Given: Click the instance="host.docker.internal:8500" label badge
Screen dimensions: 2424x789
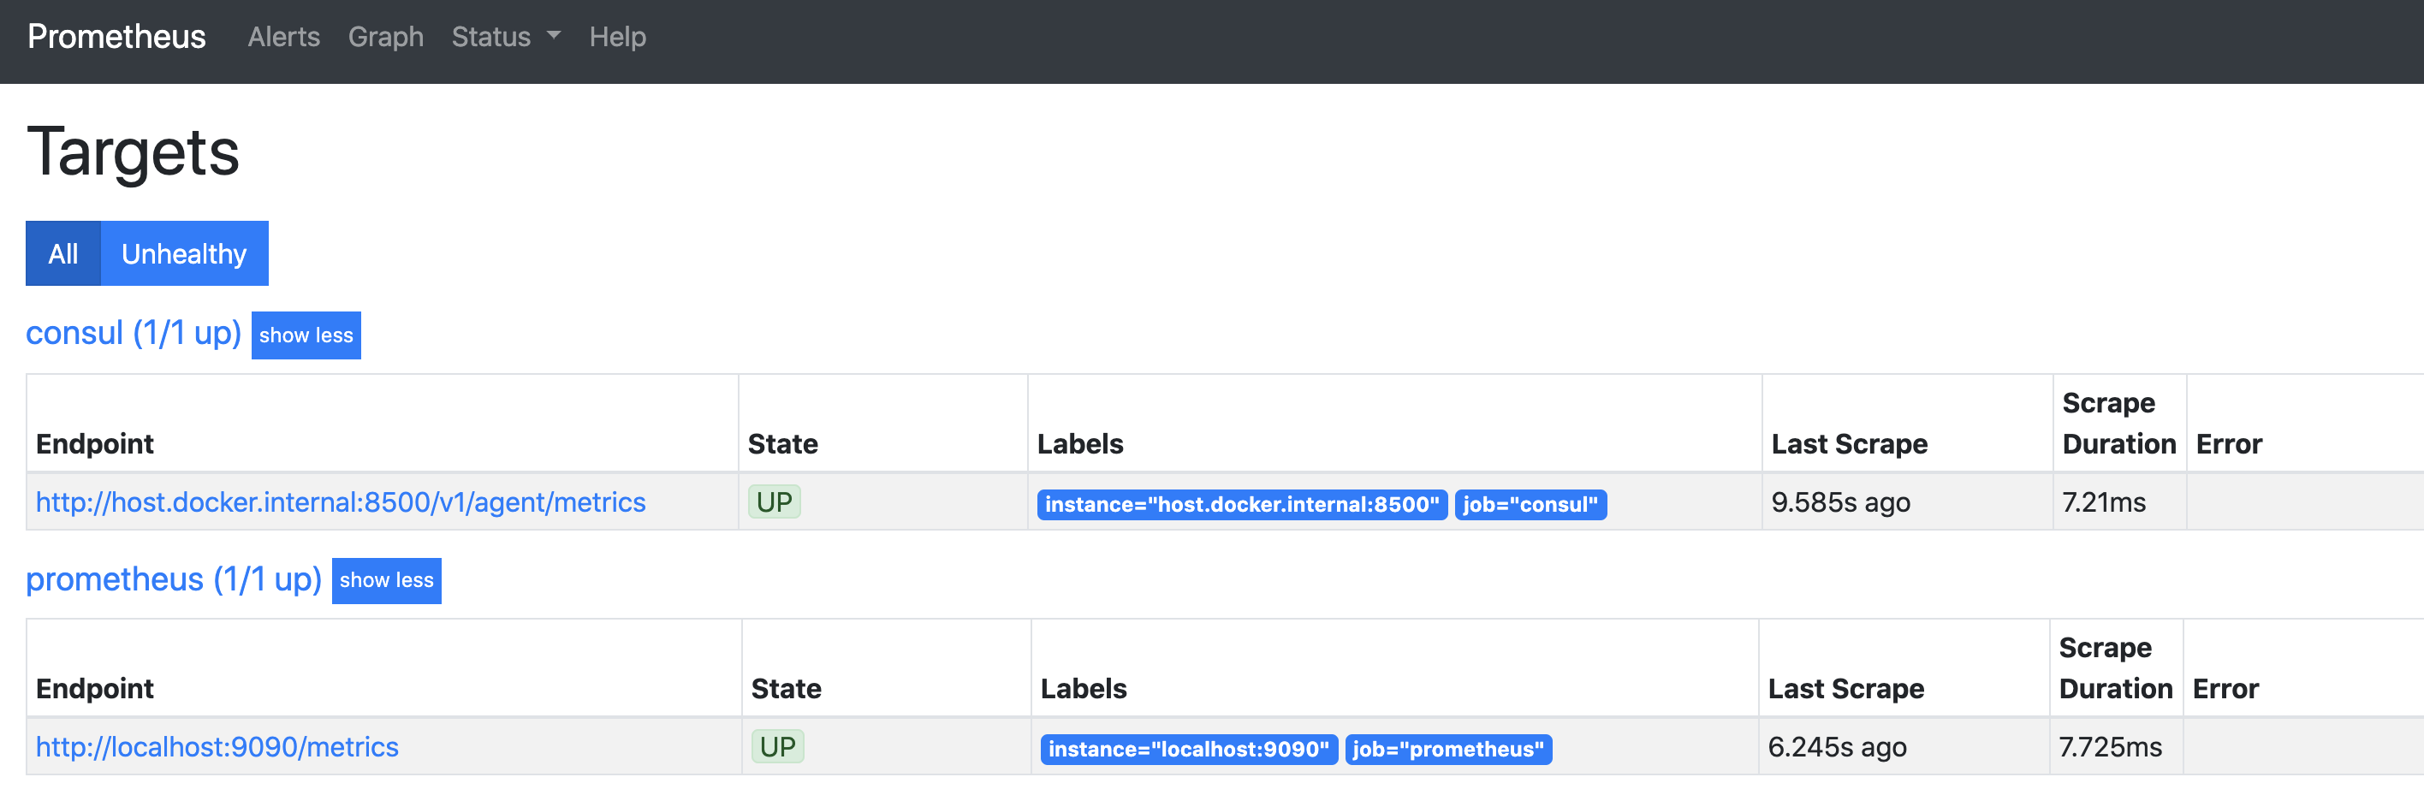Looking at the screenshot, I should (1242, 504).
